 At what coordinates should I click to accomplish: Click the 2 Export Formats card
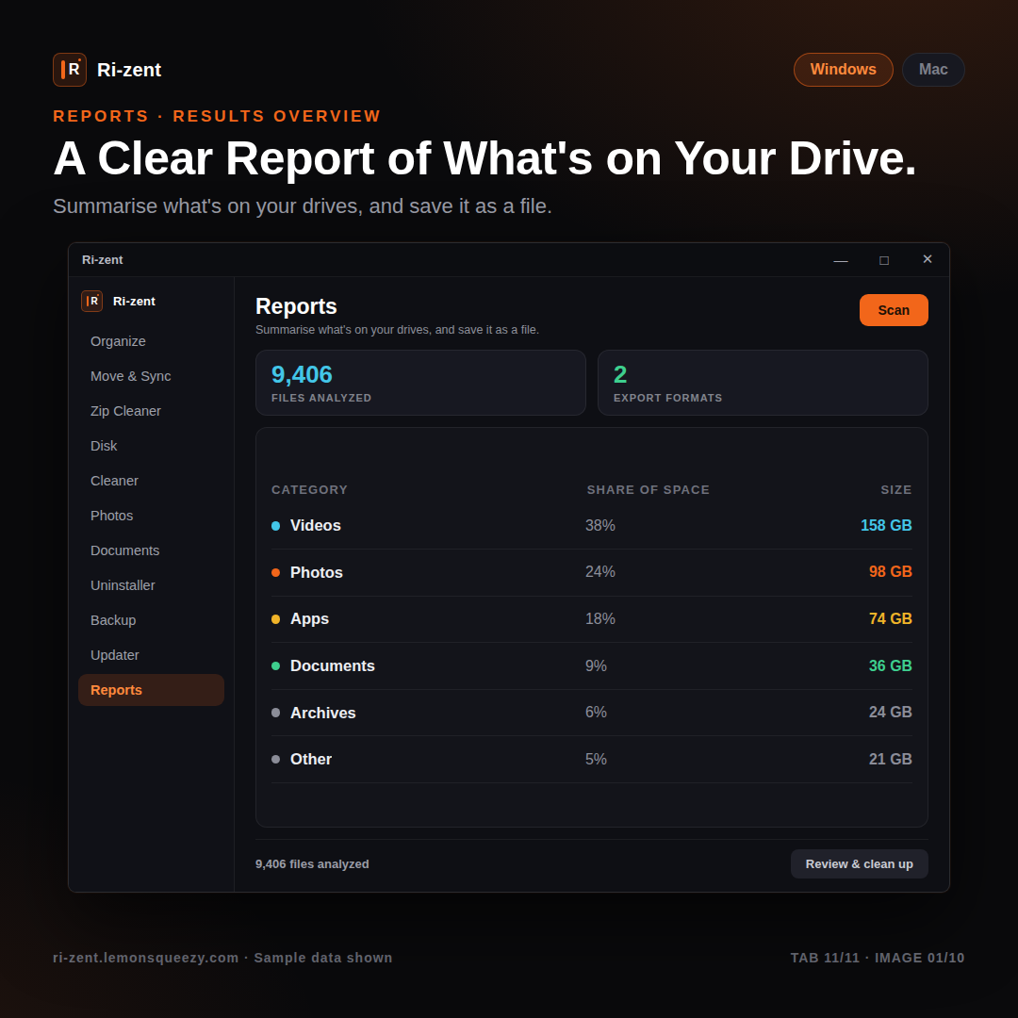coord(763,383)
